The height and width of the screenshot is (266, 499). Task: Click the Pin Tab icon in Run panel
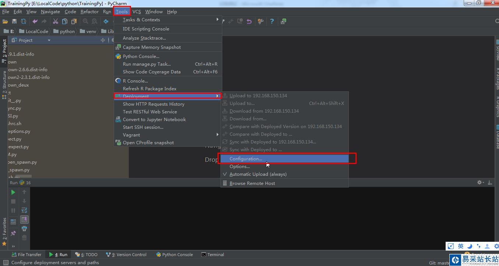[13, 233]
